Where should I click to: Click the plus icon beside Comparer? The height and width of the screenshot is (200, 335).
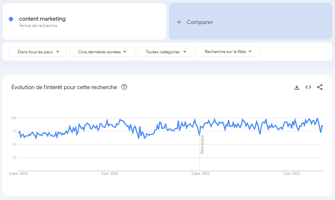coord(179,22)
